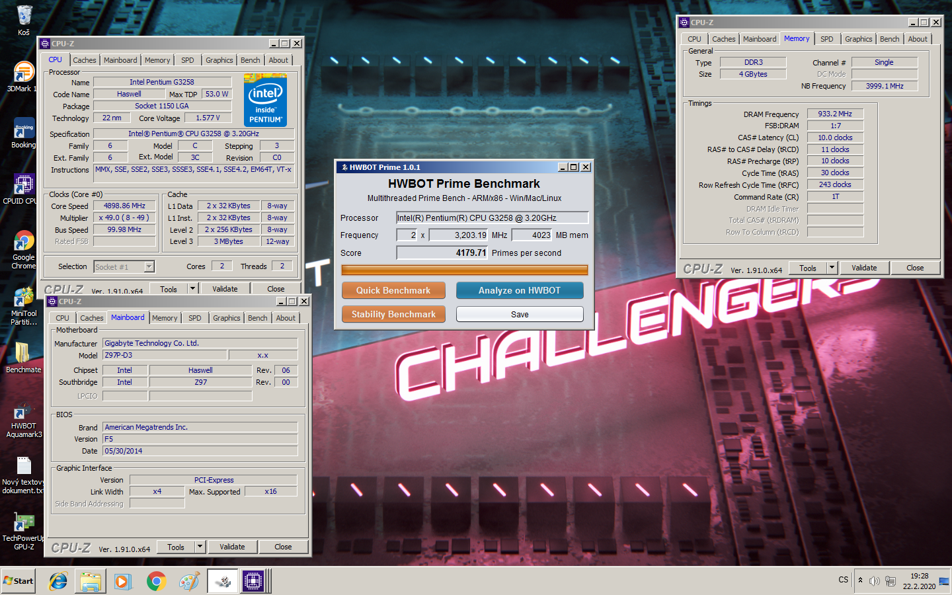The width and height of the screenshot is (952, 595).
Task: Click Analyze on HWBOT button
Action: point(520,290)
